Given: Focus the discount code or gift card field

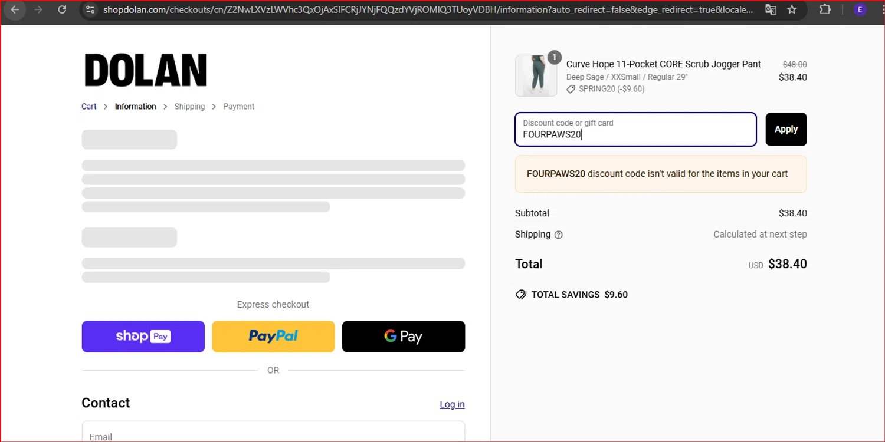Looking at the screenshot, I should (x=635, y=129).
